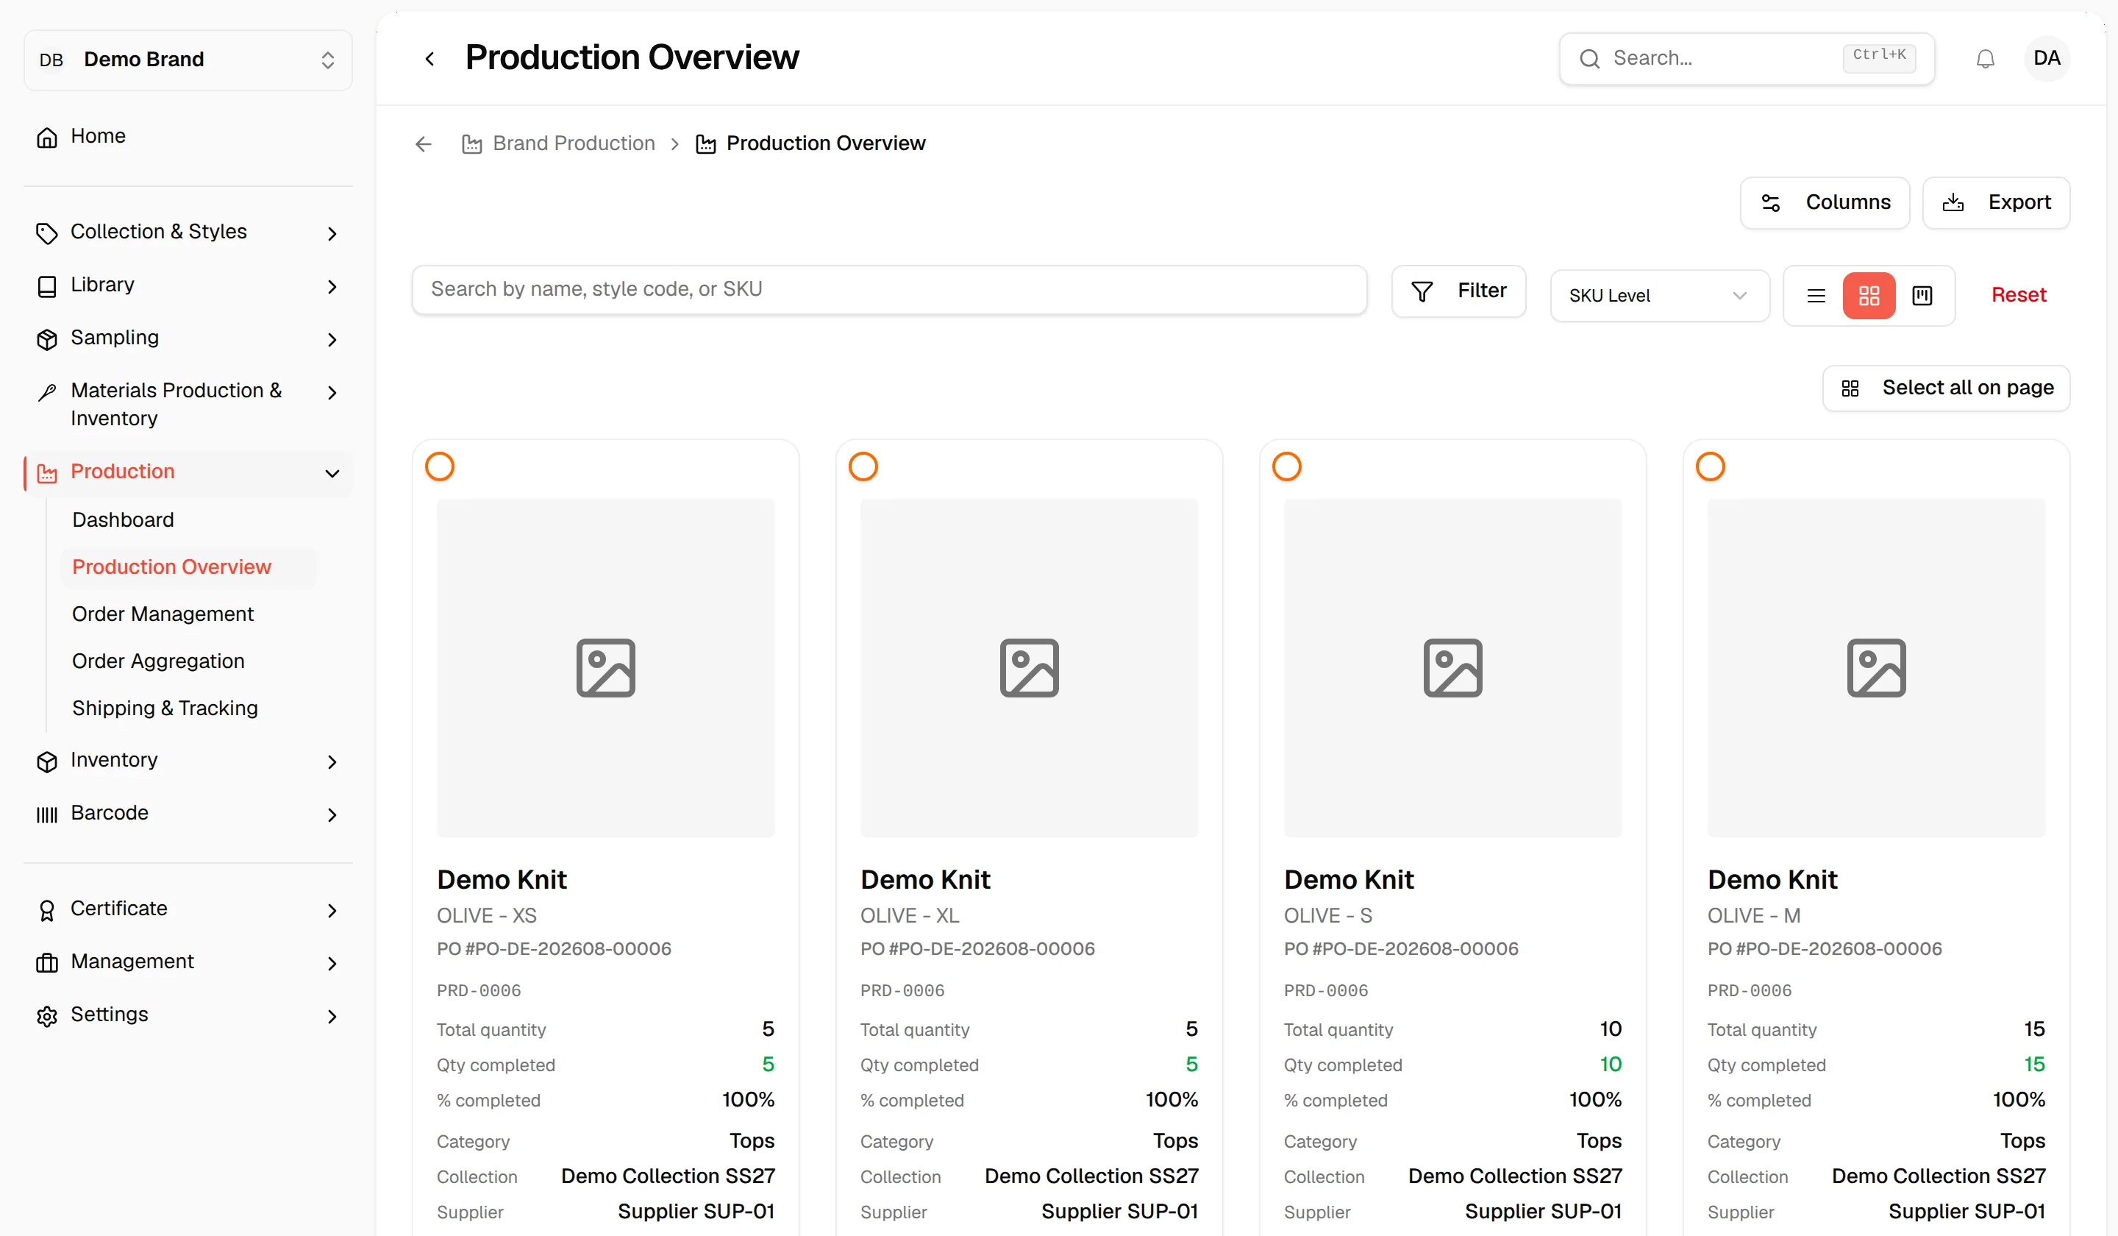Open Order Management submenu item
The height and width of the screenshot is (1236, 2118).
tap(163, 614)
